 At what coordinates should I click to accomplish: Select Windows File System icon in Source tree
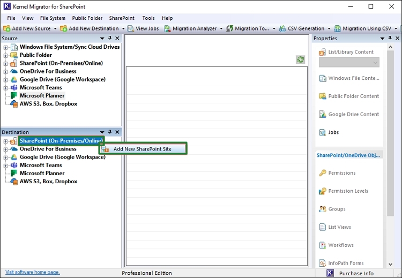click(14, 47)
